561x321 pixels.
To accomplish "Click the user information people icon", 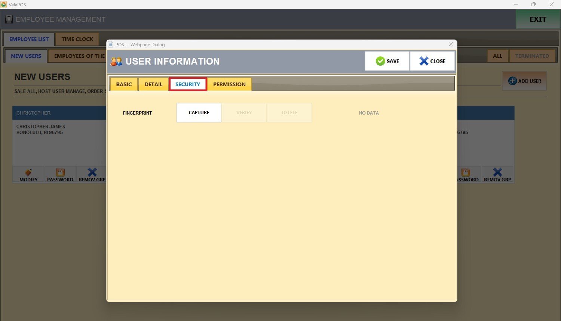I will 116,62.
